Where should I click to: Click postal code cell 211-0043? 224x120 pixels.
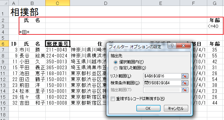point(57,50)
